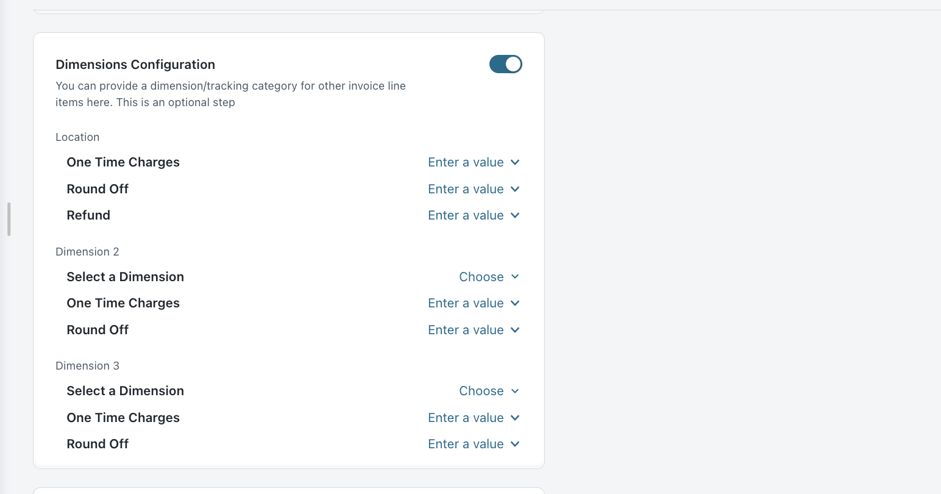Choose a dimension for Dimension 3

pyautogui.click(x=481, y=391)
